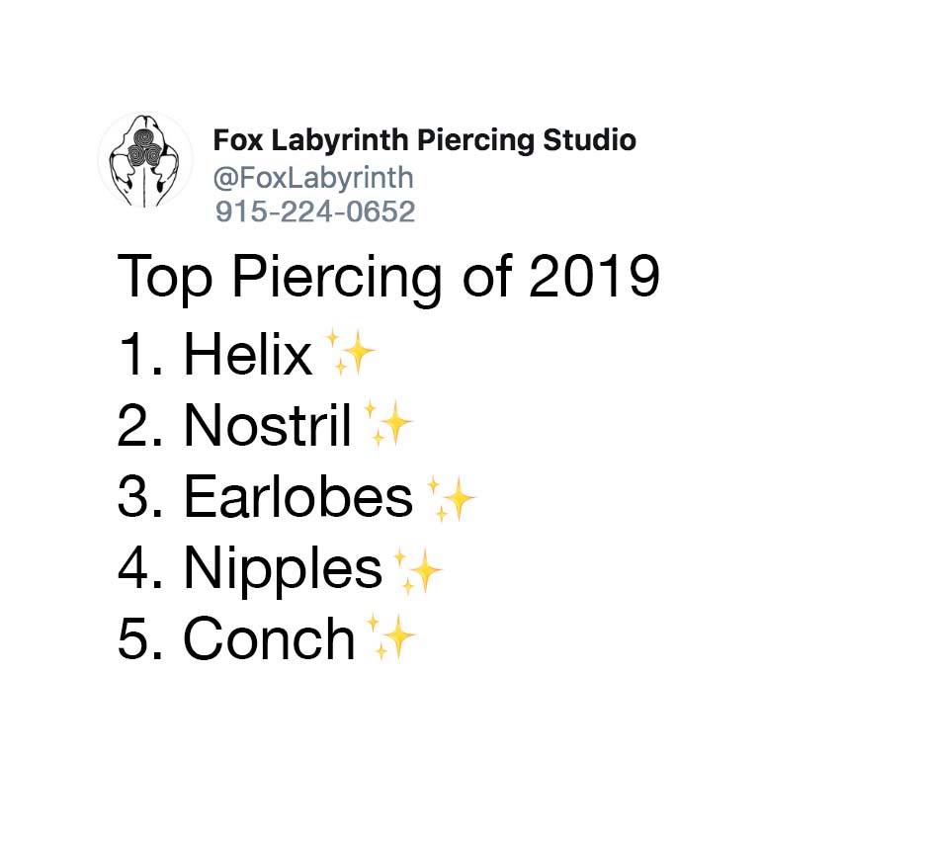Click the list number "5." before Conch

(140, 638)
